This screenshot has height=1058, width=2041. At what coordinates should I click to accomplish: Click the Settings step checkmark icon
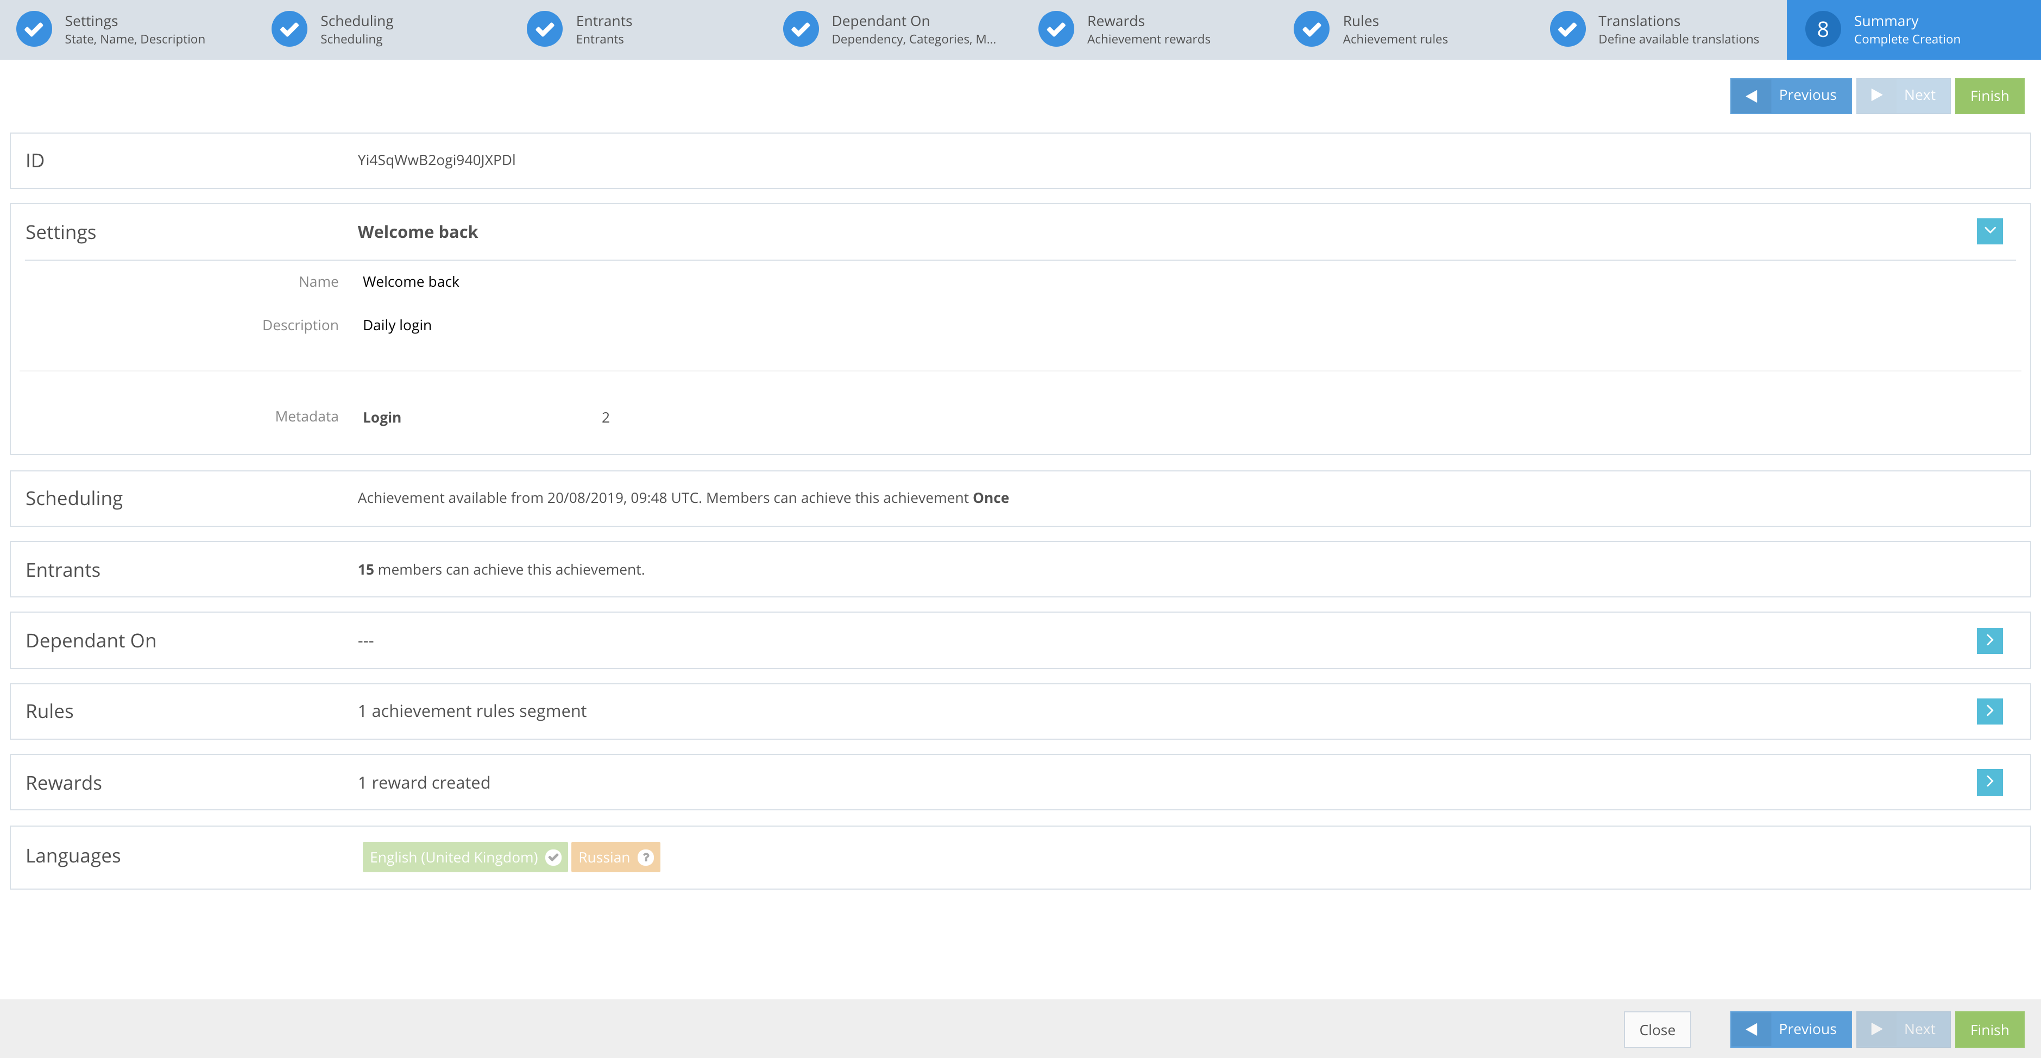click(x=34, y=29)
